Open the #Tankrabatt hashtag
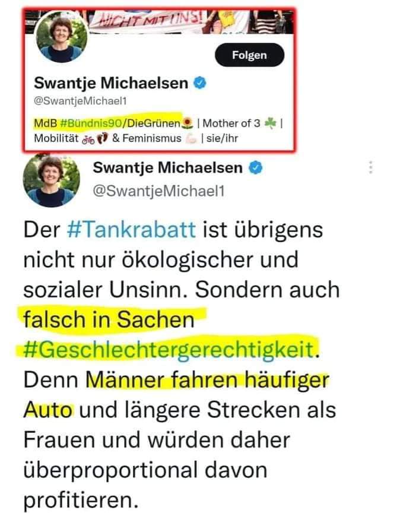This screenshot has height=513, width=403. [x=132, y=229]
